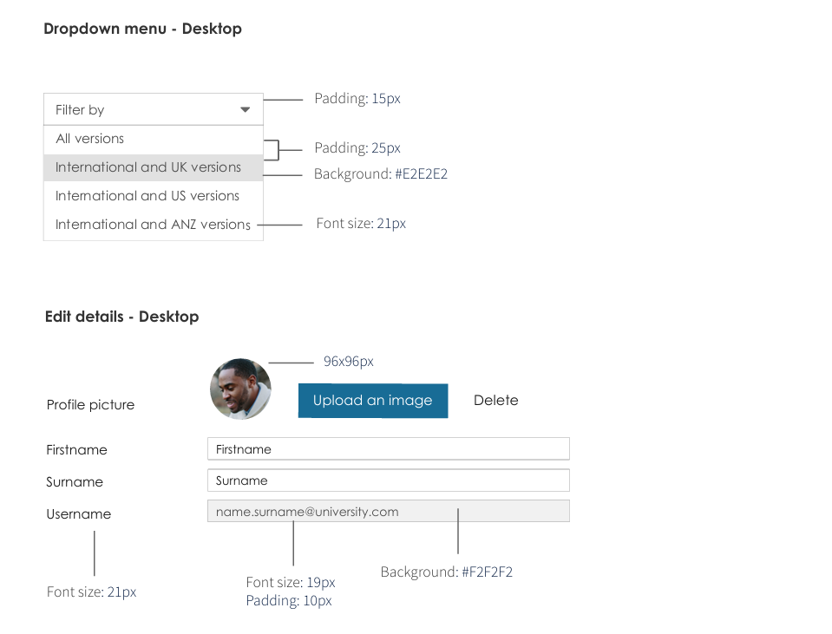This screenshot has height=634, width=832.
Task: Click the Delete link
Action: point(496,401)
